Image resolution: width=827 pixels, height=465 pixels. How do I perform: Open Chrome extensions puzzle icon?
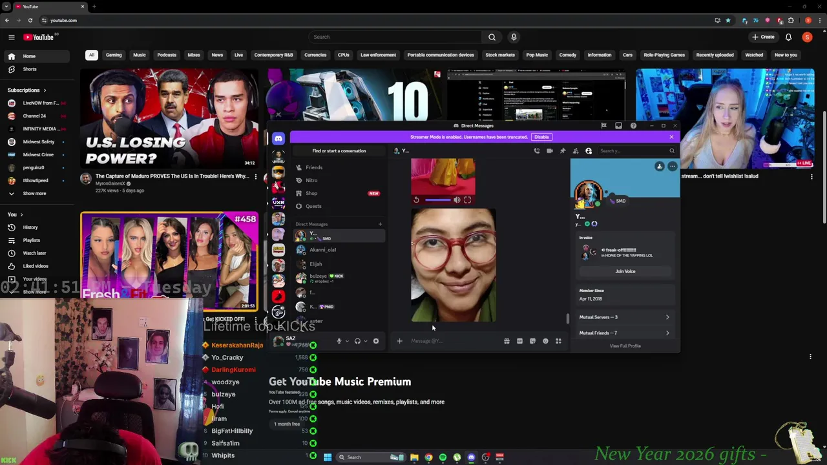click(791, 20)
